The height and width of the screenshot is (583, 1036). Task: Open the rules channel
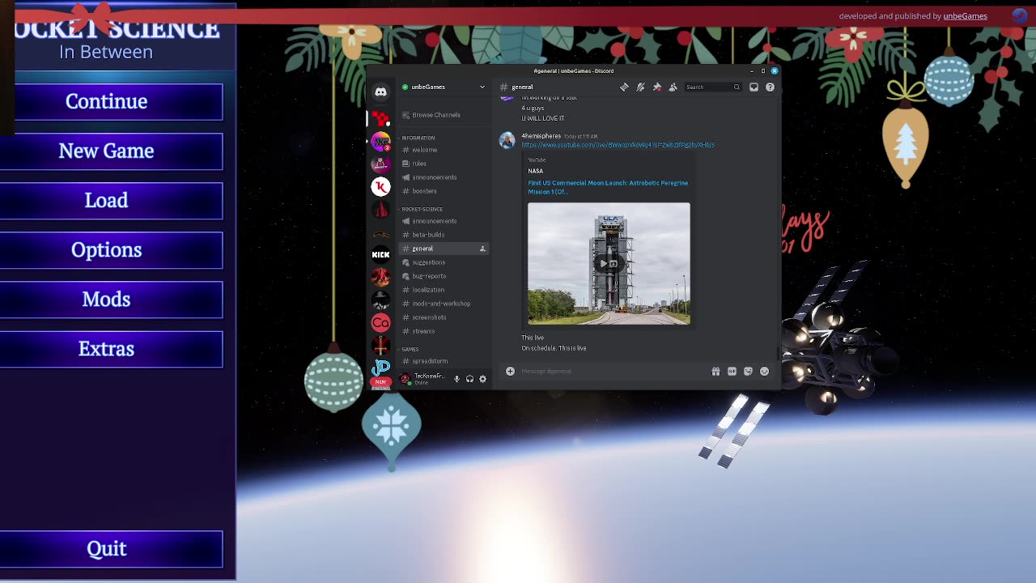click(x=444, y=164)
